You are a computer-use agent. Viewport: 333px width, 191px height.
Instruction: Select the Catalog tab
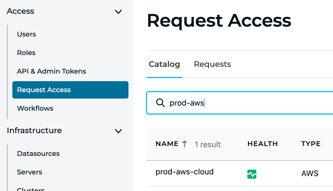(x=164, y=64)
